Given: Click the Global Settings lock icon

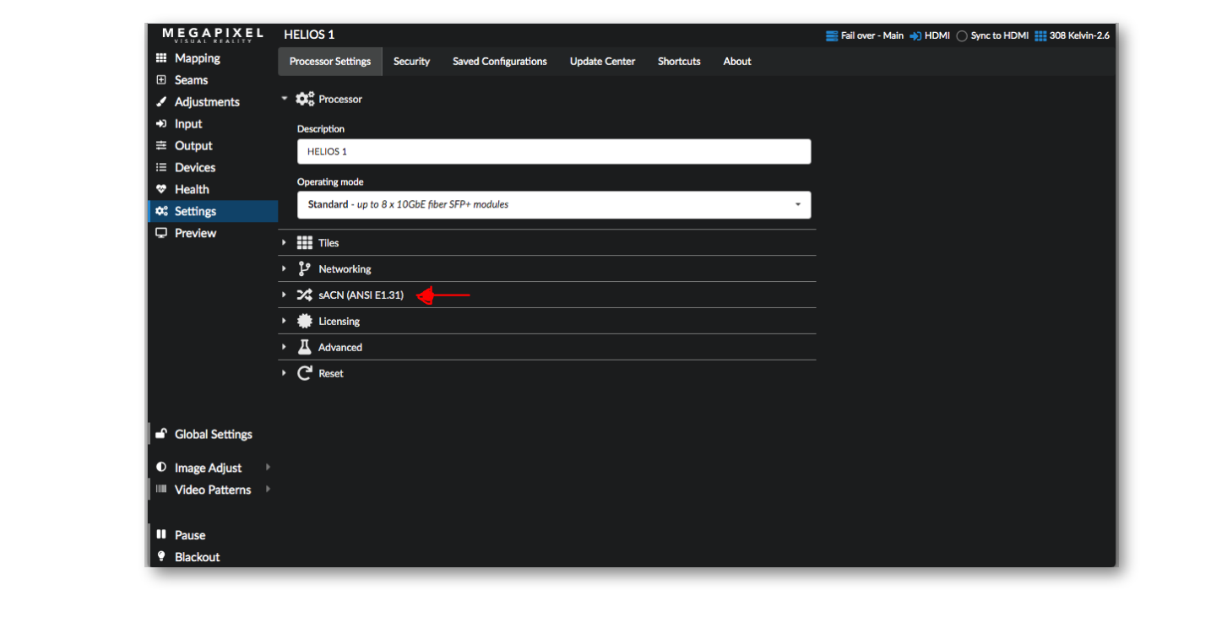Looking at the screenshot, I should point(161,434).
